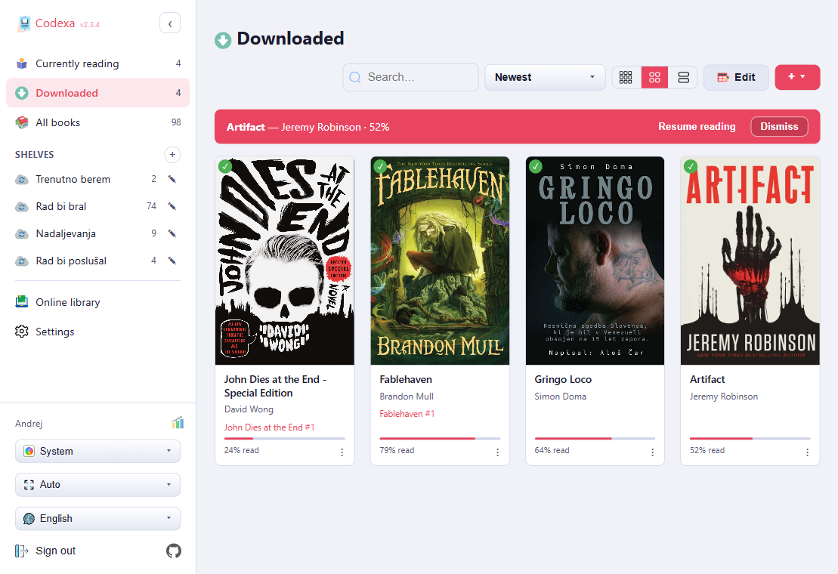Open the Fablehaven book cover
This screenshot has height=574, width=838.
440,261
